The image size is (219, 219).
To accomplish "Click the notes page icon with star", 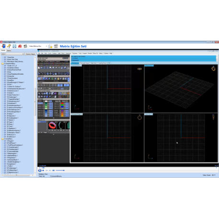I will tap(50, 46).
